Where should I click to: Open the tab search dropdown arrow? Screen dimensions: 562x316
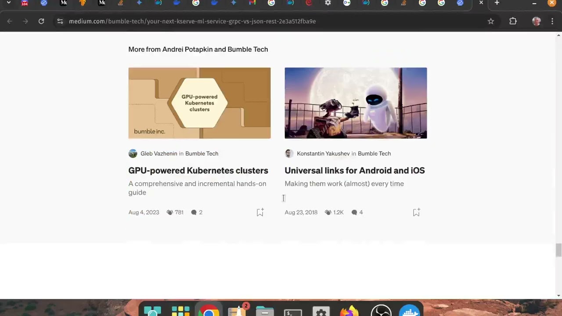pyautogui.click(x=8, y=3)
